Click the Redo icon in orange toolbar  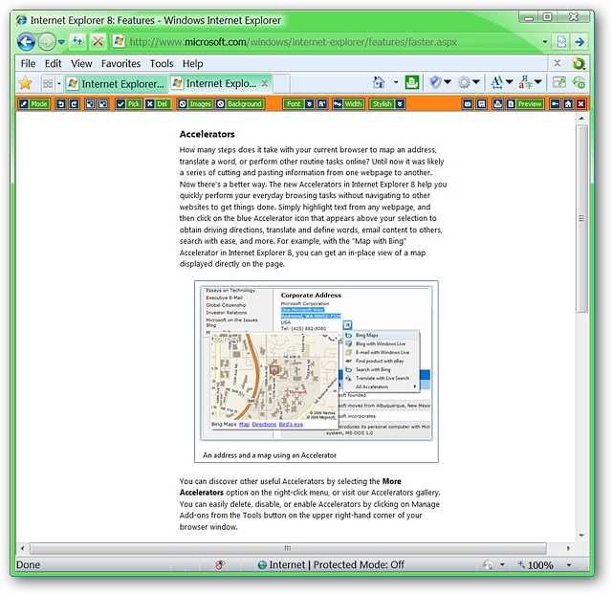point(75,104)
